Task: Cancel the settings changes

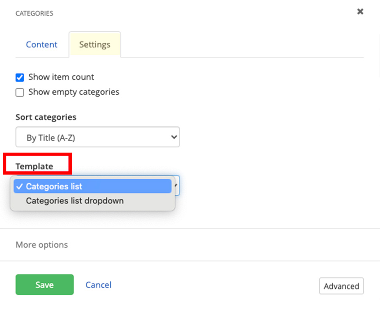Action: (x=98, y=284)
